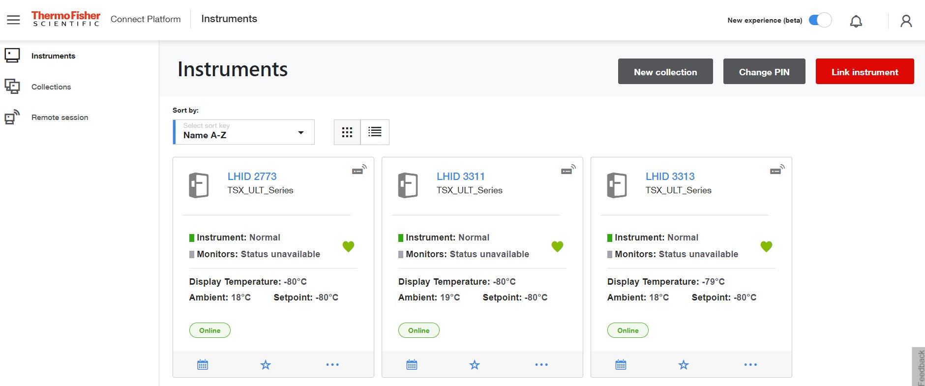Viewport: 925px width, 386px height.
Task: Open the Name A-Z sort dropdown
Action: click(244, 132)
